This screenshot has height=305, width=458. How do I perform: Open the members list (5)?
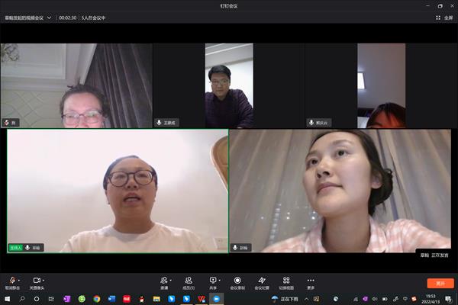188,281
